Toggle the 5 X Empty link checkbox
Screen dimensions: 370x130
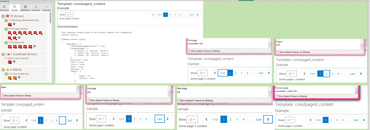(6, 42)
